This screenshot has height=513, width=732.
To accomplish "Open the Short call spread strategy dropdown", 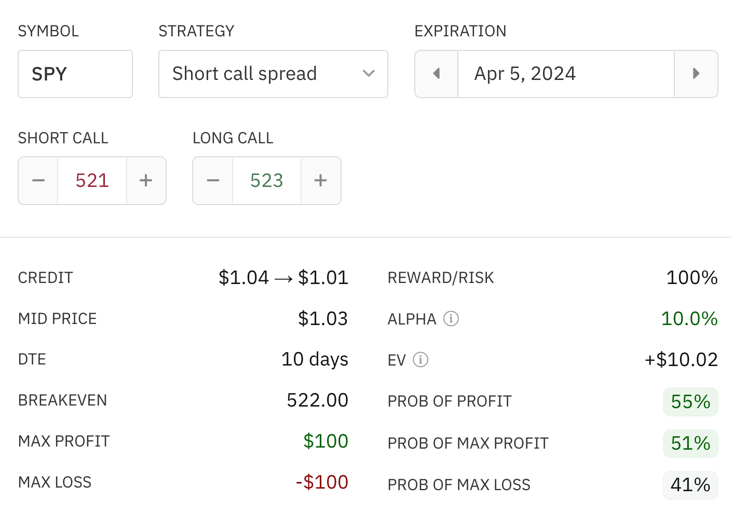I will click(x=273, y=74).
